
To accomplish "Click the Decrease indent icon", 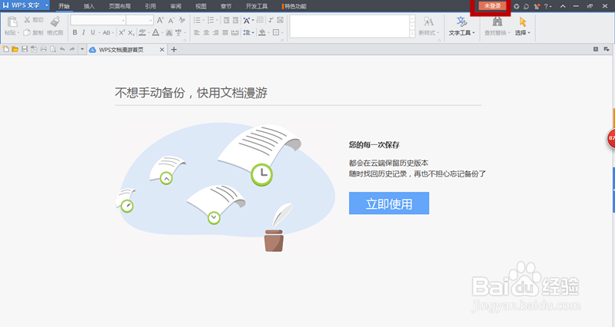I will [x=226, y=20].
